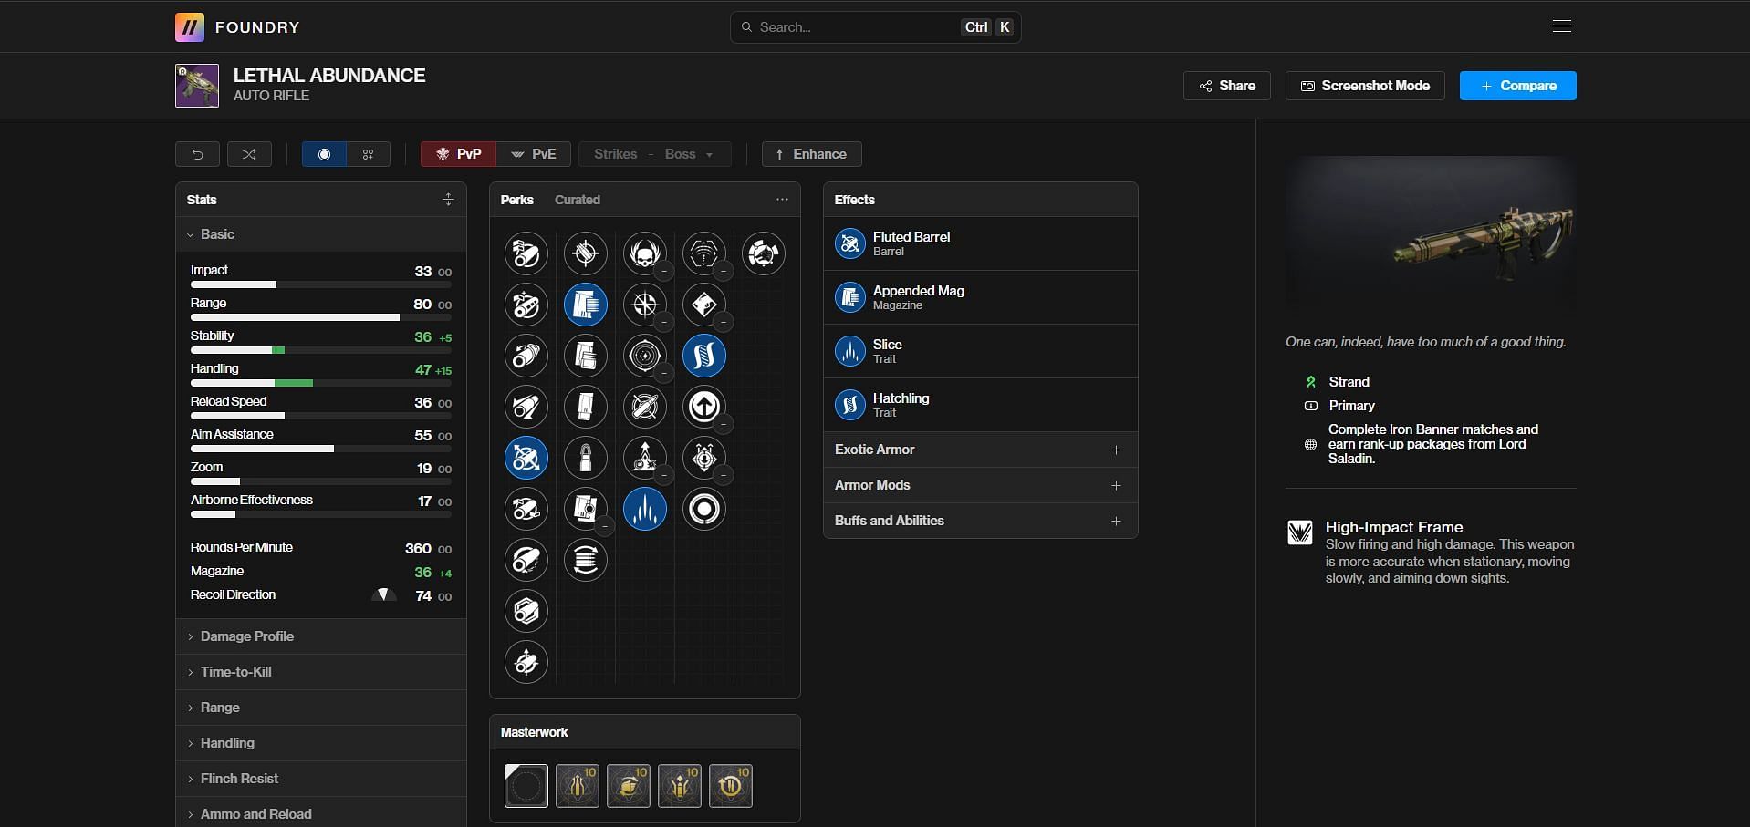
Task: Click the Range stat bar
Action: click(x=320, y=317)
